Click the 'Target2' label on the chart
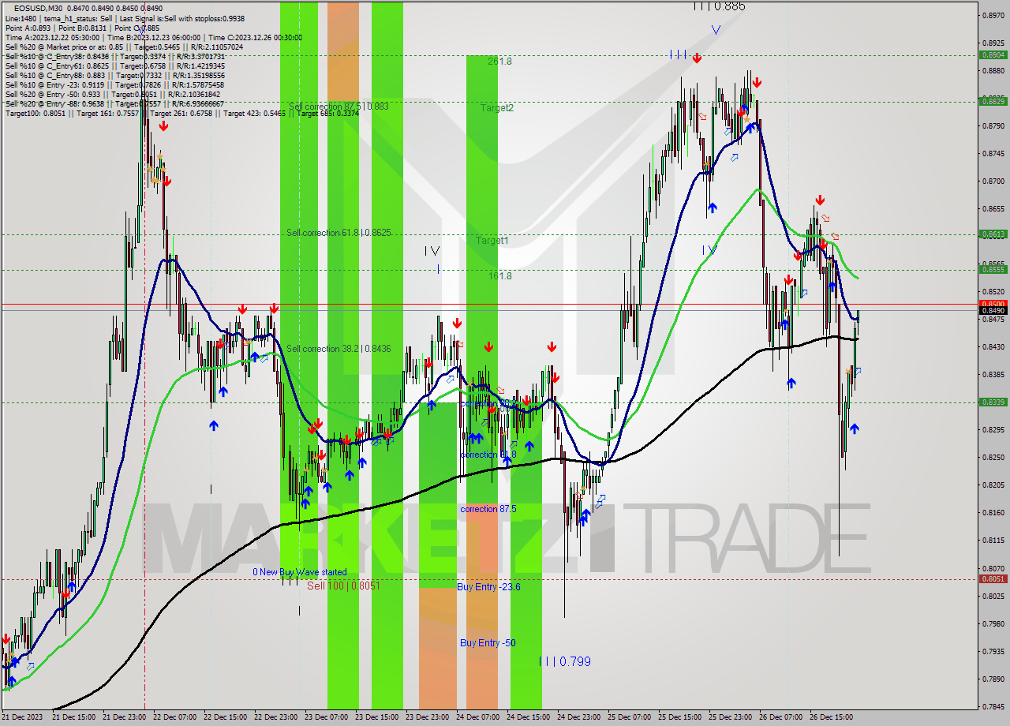Image resolution: width=1010 pixels, height=726 pixels. tap(497, 107)
